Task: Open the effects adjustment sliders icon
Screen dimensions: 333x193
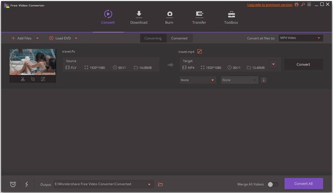Action: tap(43, 79)
